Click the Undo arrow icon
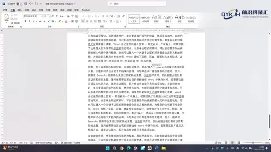Viewport: 271px width, 152px height. 30,4
